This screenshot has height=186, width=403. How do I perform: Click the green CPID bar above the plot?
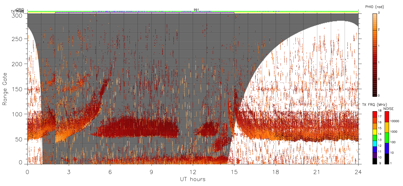pos(193,11)
